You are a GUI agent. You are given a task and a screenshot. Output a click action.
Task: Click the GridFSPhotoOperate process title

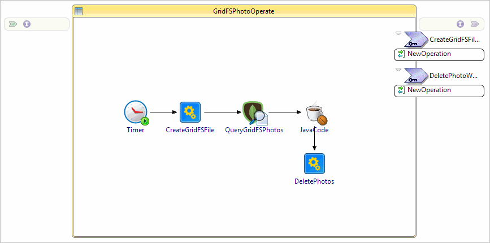pyautogui.click(x=244, y=11)
